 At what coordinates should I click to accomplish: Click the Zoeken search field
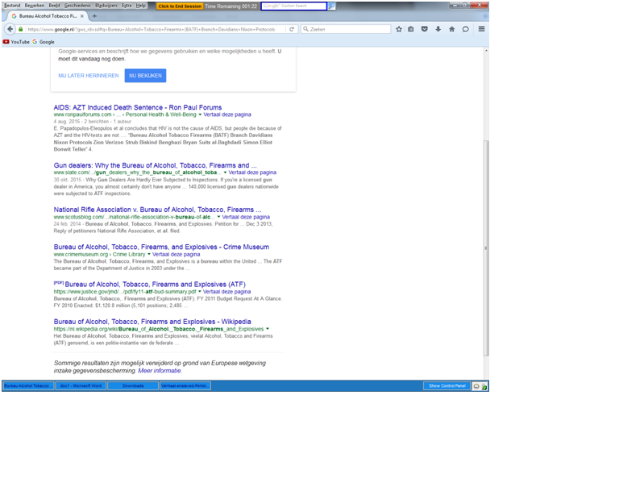click(x=346, y=29)
